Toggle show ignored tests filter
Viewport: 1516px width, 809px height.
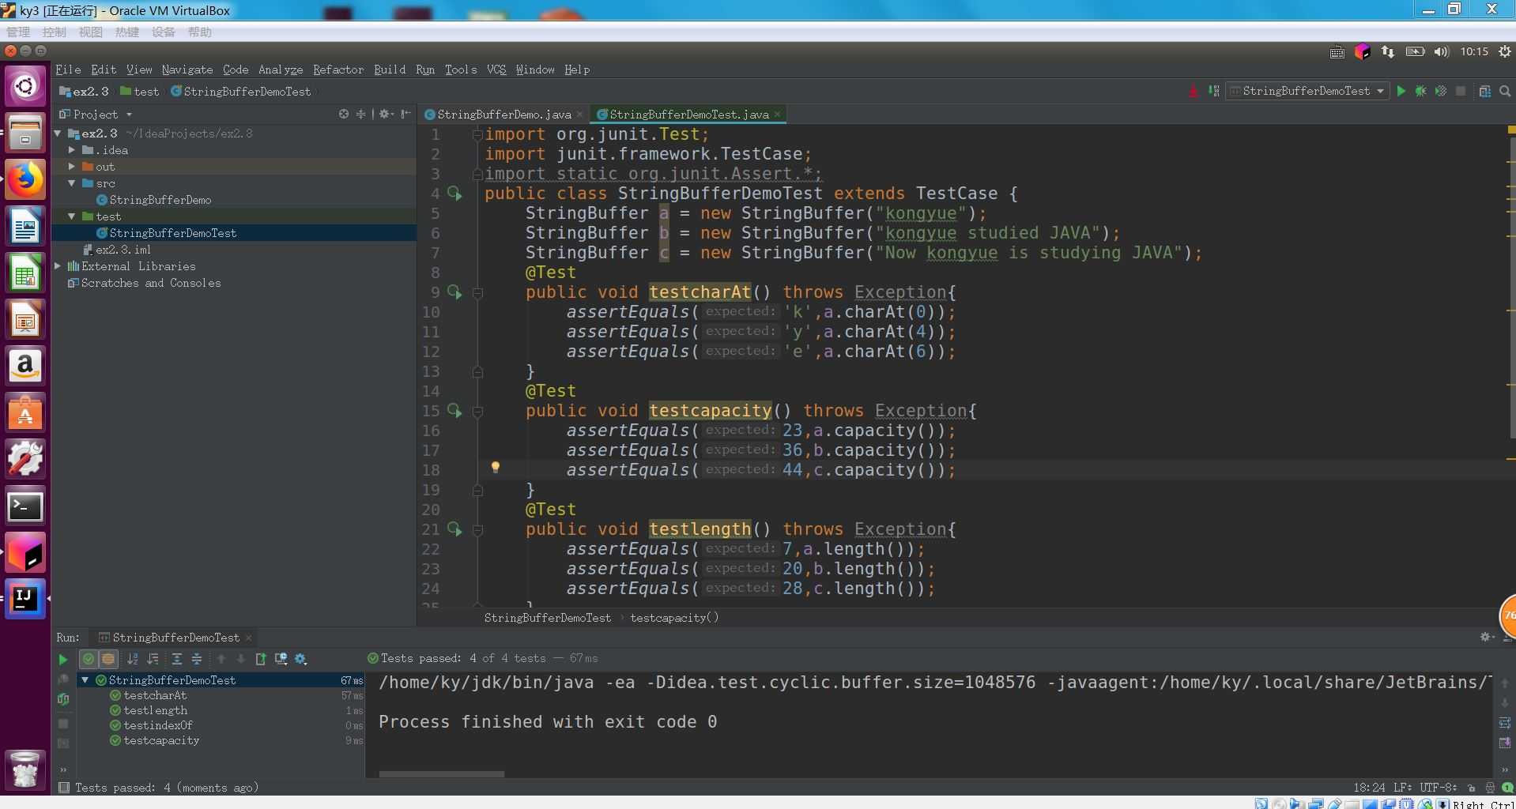108,659
